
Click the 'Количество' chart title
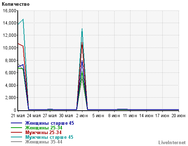click(x=16, y=4)
